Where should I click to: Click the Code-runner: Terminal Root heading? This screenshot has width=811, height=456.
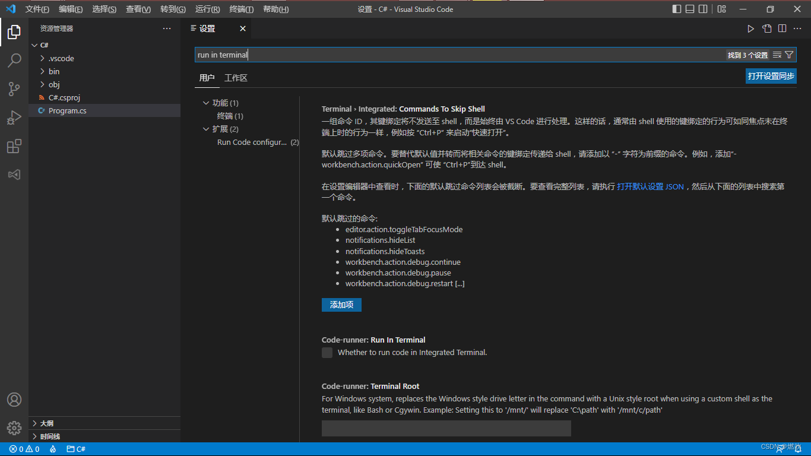[370, 386]
